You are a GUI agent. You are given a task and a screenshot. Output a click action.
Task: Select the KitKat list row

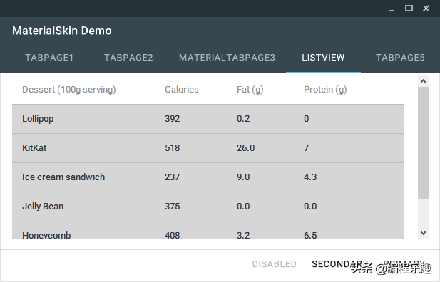208,148
